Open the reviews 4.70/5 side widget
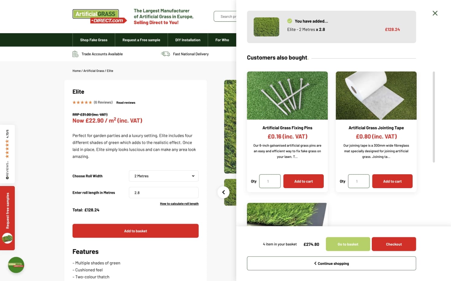The image size is (451, 281). pos(7,154)
